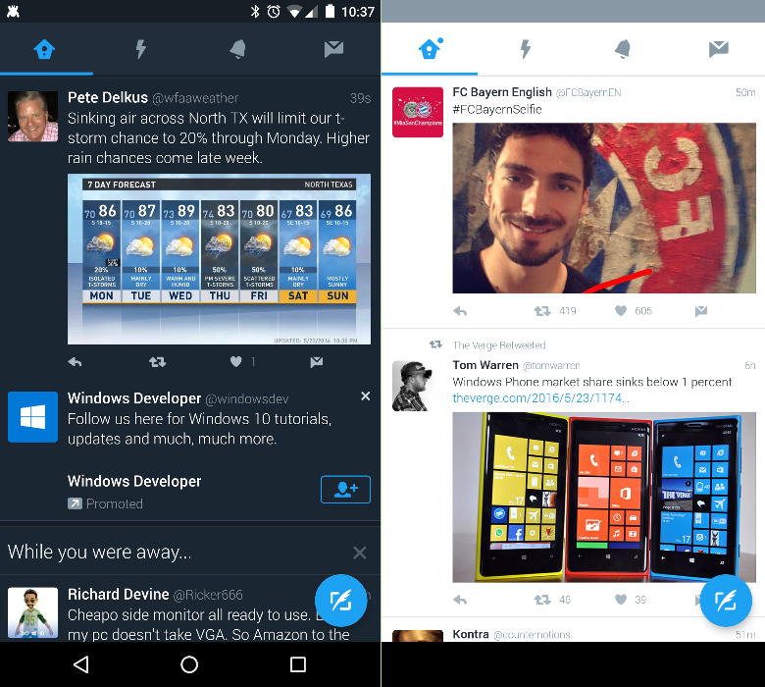Reply to Pete Delkus's weather tweet
The width and height of the screenshot is (765, 687).
pos(76,362)
